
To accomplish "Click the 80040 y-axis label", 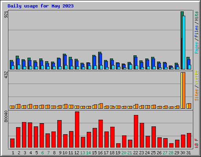I will pos(6,117).
